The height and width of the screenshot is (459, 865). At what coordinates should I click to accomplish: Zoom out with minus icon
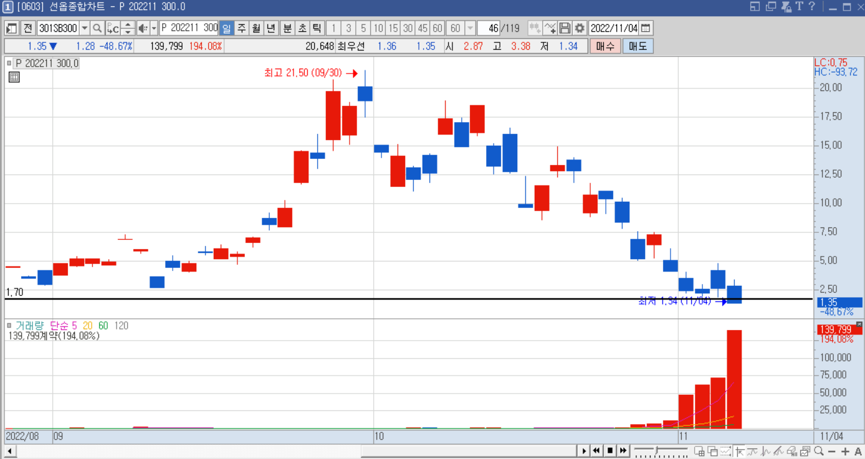click(832, 452)
